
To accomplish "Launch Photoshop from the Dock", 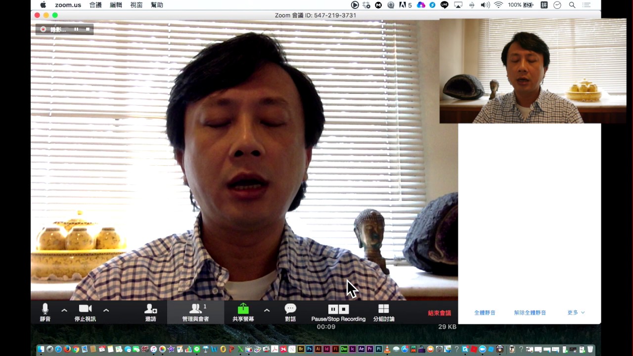I will pyautogui.click(x=310, y=349).
